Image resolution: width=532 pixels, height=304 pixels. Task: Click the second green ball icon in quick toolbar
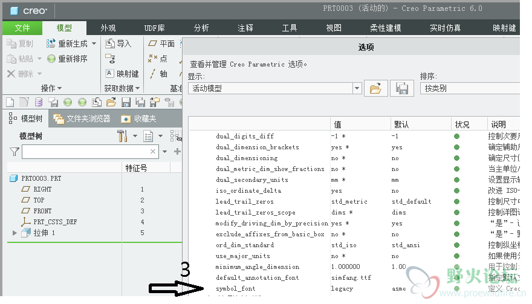[82, 102]
